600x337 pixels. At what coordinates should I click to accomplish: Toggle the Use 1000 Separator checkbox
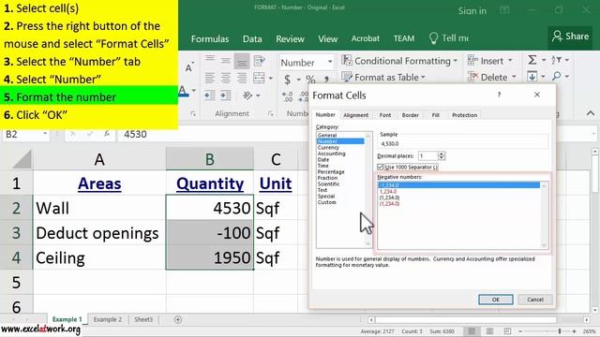(x=381, y=167)
